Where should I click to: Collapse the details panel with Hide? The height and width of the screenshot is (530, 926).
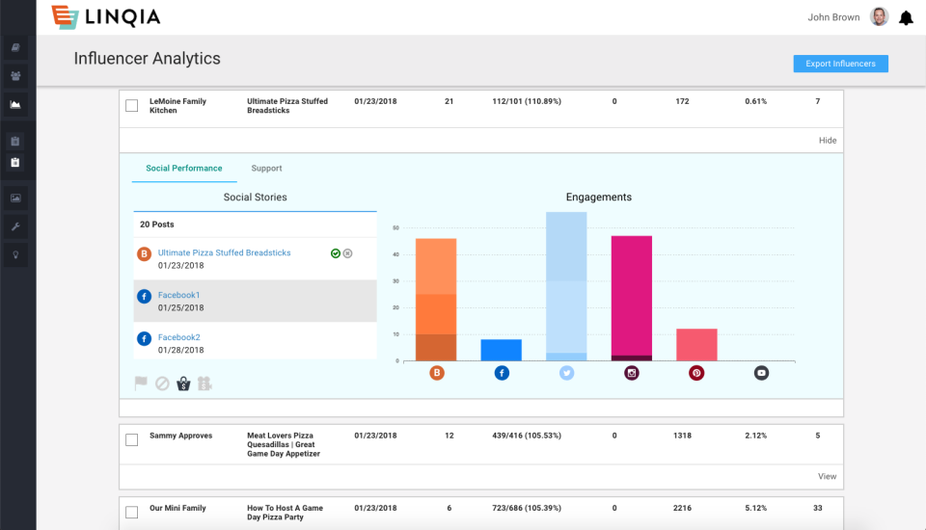(827, 141)
